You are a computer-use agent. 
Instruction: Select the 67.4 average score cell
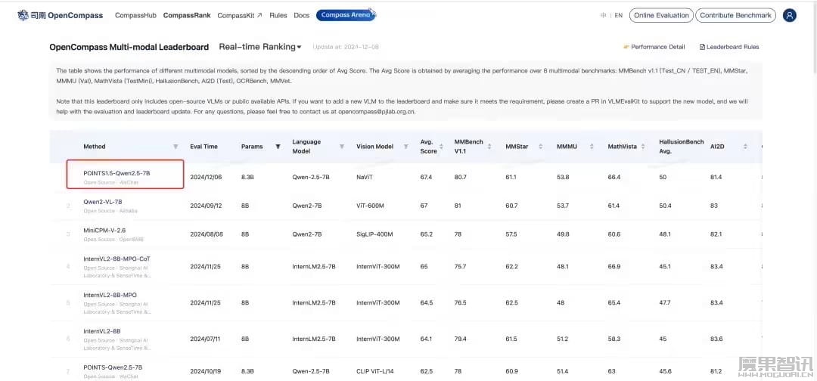(426, 177)
